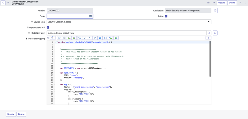248x119 pixels.
Task: Open the hamburger context menu in the header
Action: [8, 3]
